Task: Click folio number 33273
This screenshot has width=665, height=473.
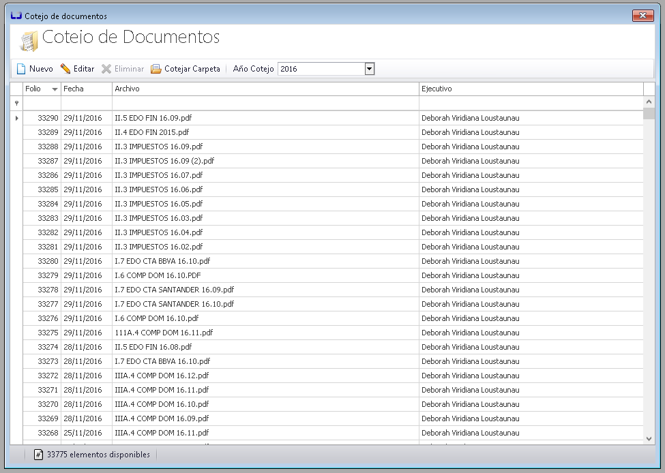Action: pyautogui.click(x=48, y=361)
